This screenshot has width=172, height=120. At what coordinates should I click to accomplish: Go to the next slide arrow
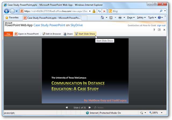point(90,107)
